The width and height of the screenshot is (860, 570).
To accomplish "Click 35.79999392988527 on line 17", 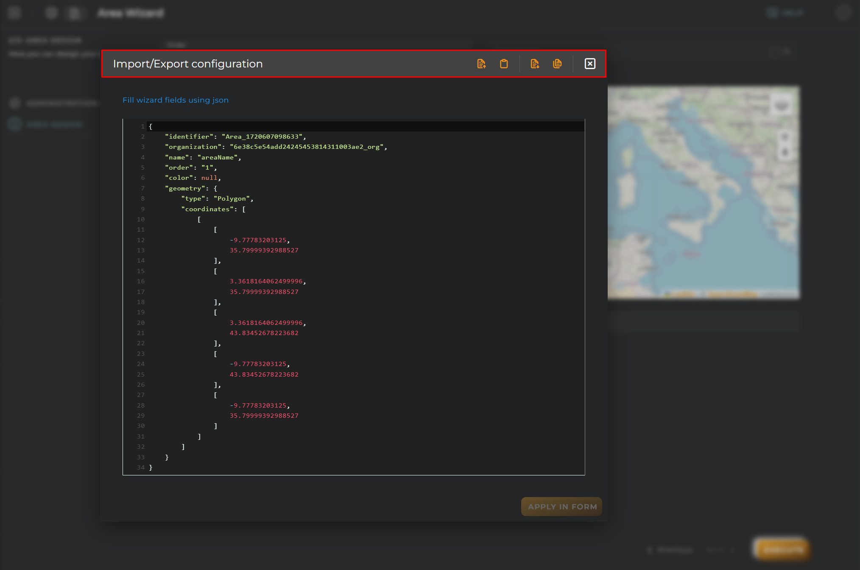I will pos(264,292).
